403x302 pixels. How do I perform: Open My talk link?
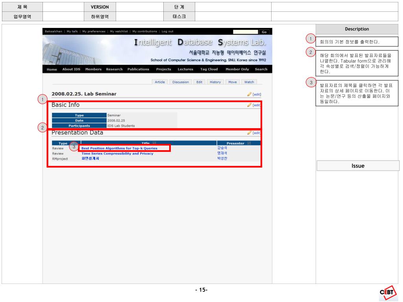tap(72, 31)
